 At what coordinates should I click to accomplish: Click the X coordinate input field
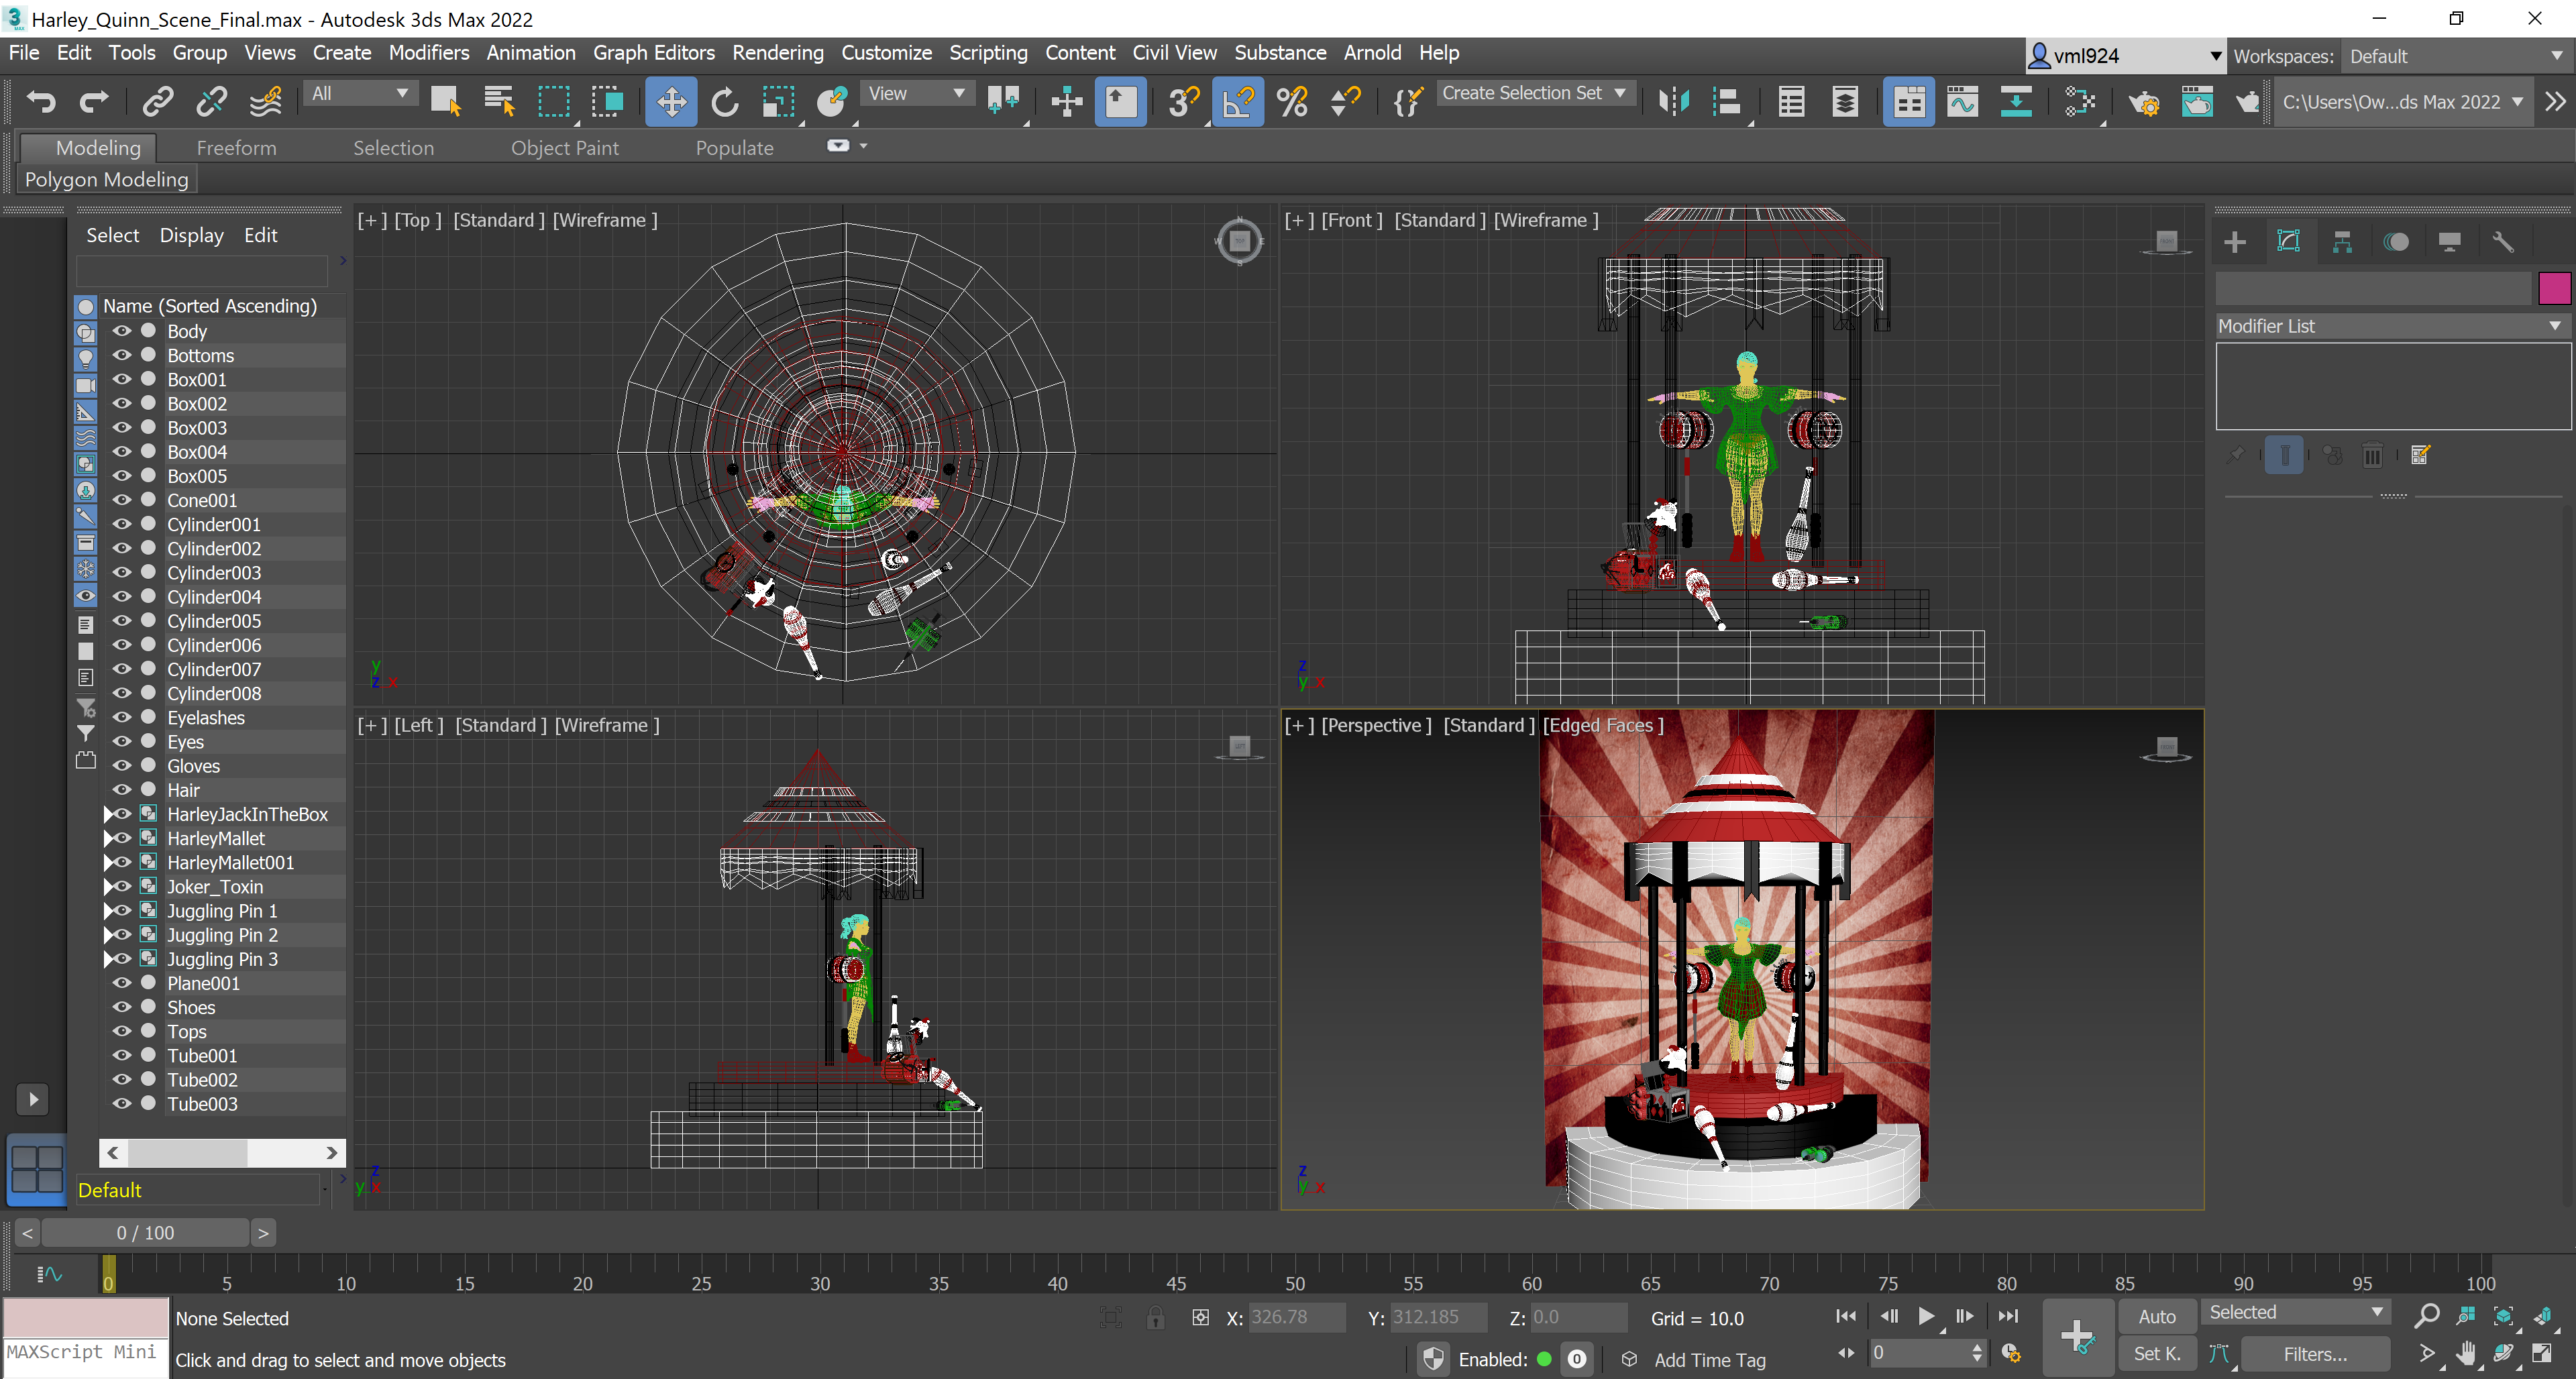pos(1297,1317)
